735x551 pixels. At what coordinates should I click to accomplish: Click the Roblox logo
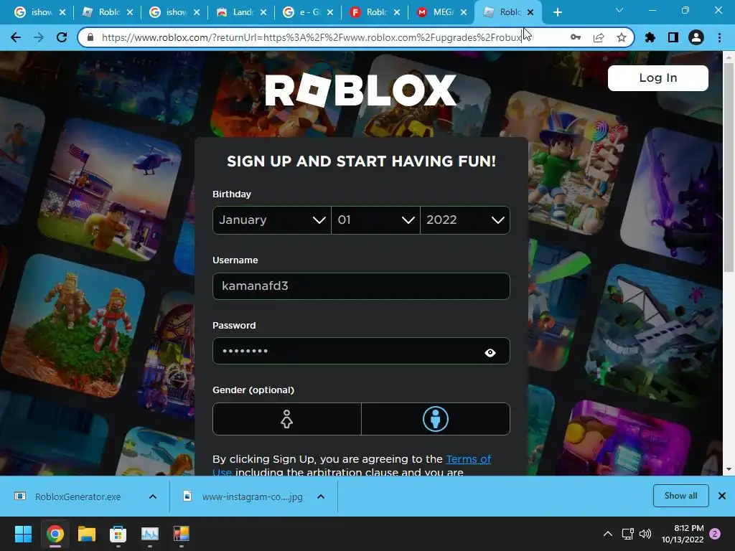[x=360, y=90]
